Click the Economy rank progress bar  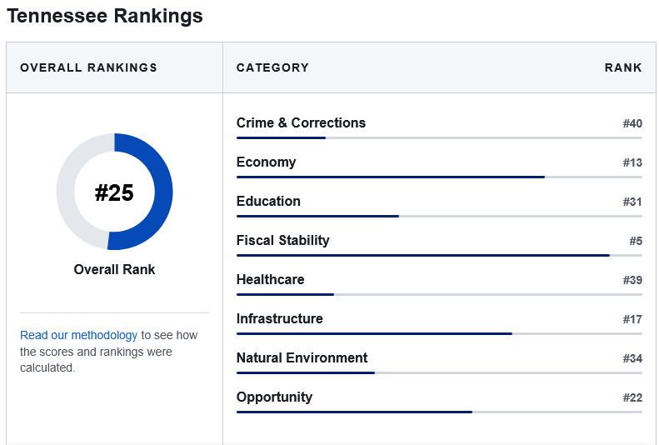click(439, 177)
